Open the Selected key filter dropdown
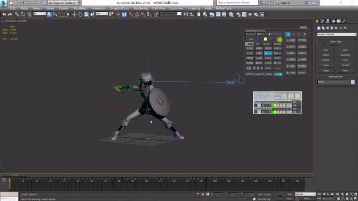Image resolution: width=358 pixels, height=201 pixels. [x=305, y=194]
